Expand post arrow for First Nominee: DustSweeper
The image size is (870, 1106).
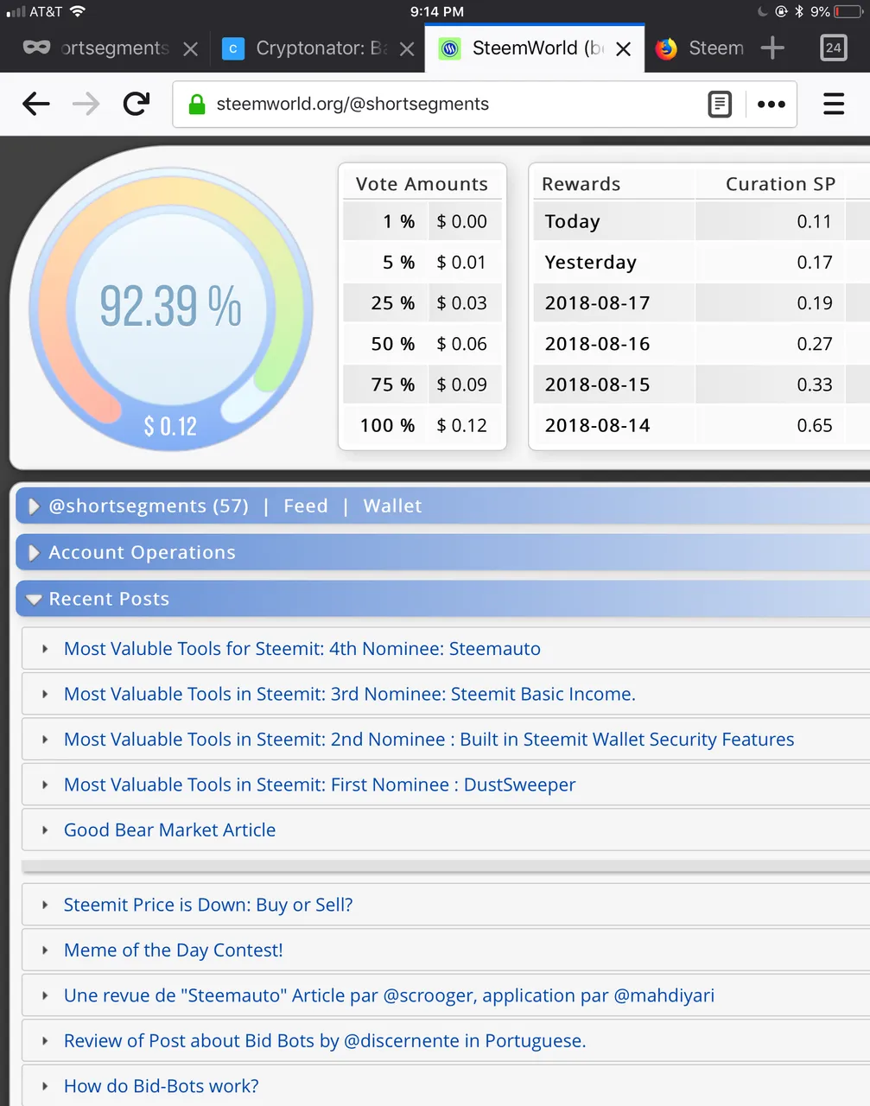click(45, 785)
